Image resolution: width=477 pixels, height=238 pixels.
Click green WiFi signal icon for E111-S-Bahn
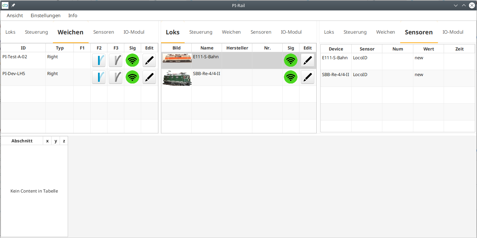[x=291, y=60]
